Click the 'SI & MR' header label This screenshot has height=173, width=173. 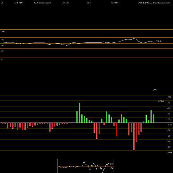[18, 3]
